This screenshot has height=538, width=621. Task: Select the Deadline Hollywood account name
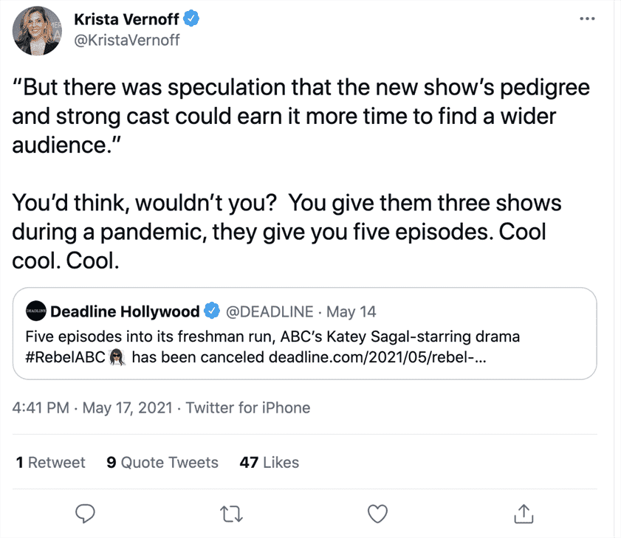[125, 311]
